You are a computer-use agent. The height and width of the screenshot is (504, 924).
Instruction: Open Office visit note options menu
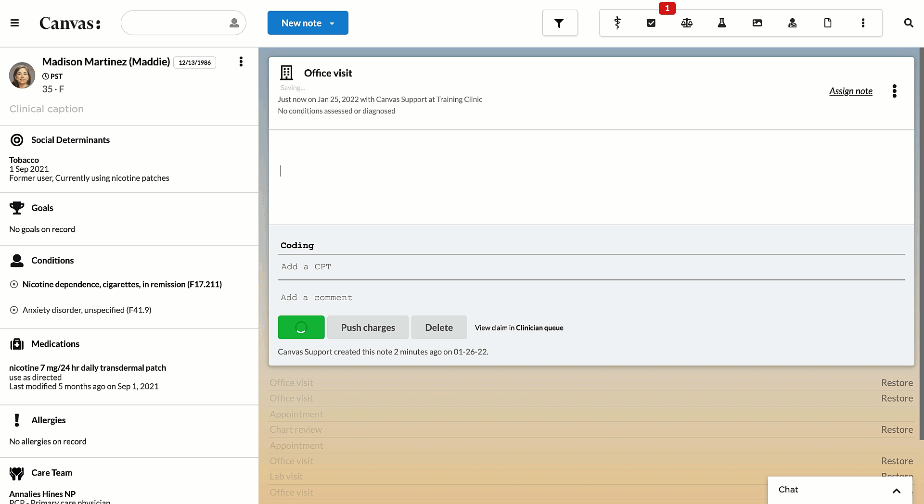point(894,91)
